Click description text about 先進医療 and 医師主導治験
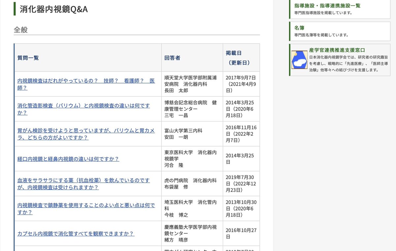Screen dimensions: 396x251 pos(348,64)
